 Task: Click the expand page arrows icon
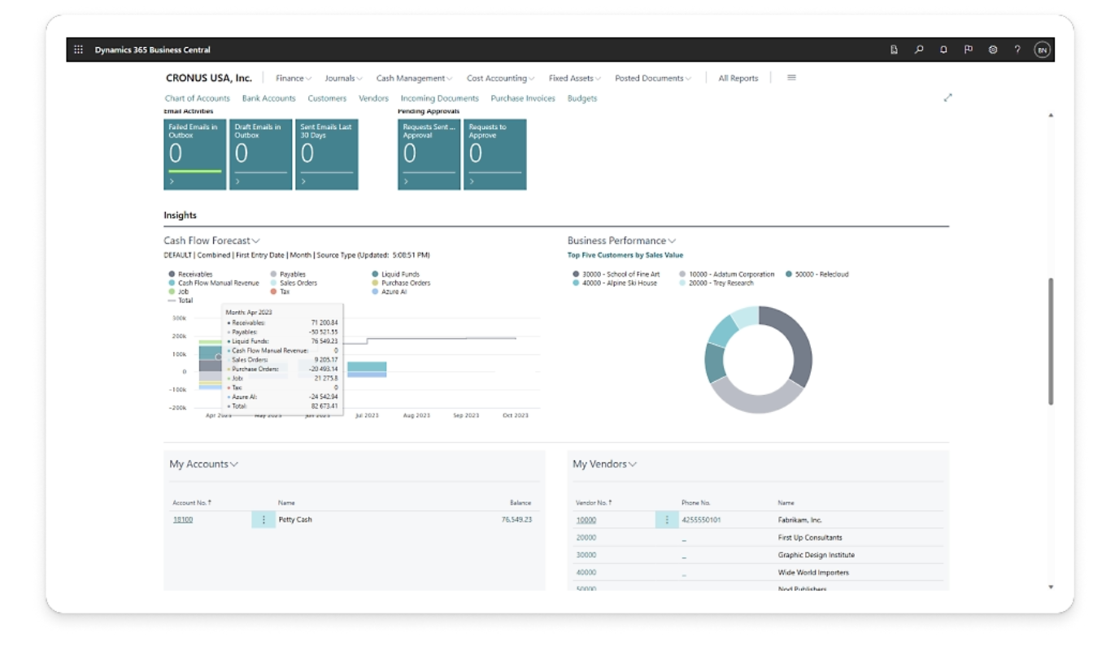947,98
